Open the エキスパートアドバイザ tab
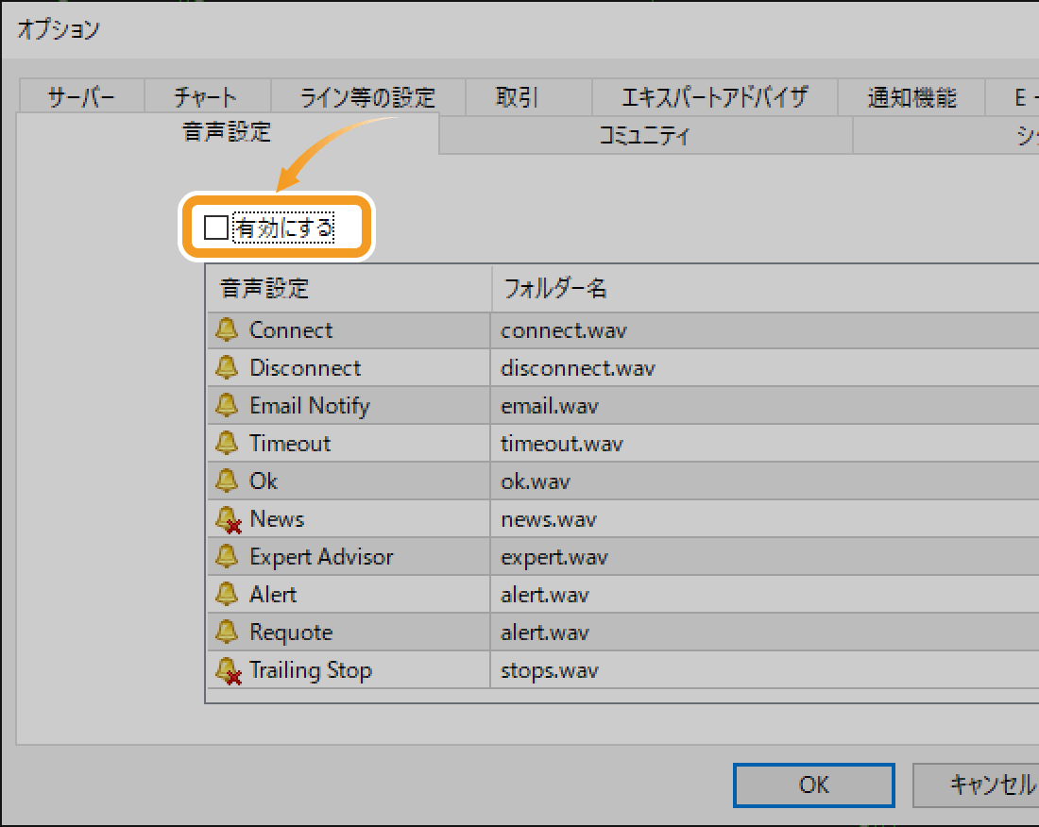Image resolution: width=1039 pixels, height=827 pixels. click(x=715, y=96)
